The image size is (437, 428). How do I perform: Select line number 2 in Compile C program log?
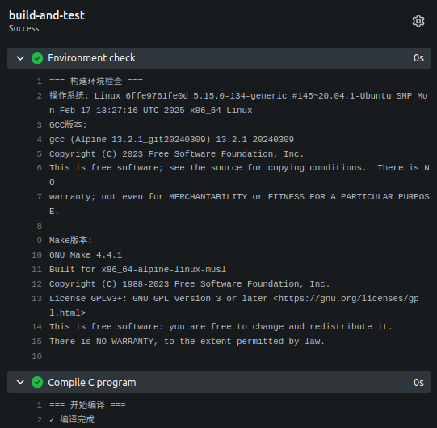[x=40, y=420]
